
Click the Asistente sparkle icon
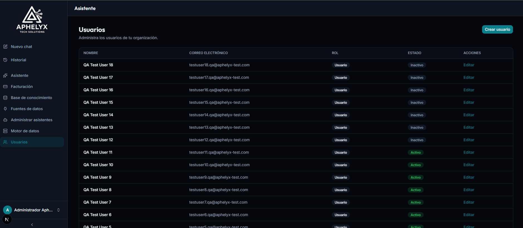tap(5, 75)
